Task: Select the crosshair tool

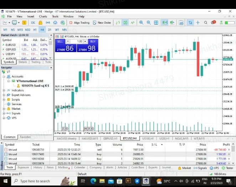Action: (x=198, y=23)
